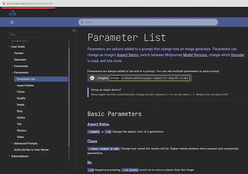Expand Advanced Prompts chevron

pyautogui.click(x=12, y=143)
